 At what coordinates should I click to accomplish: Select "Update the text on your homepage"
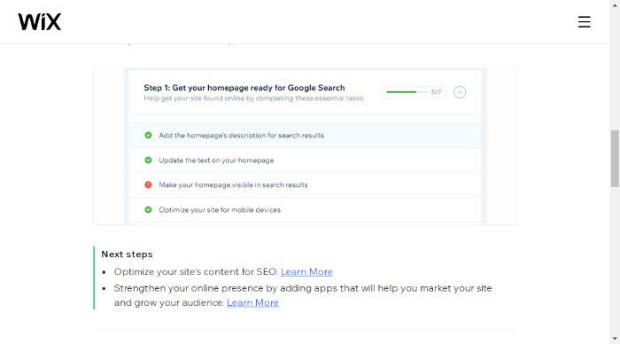pyautogui.click(x=305, y=160)
